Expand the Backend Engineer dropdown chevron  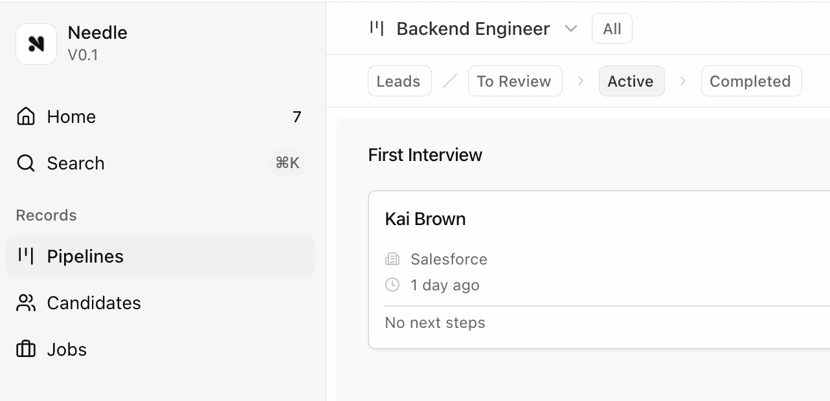tap(570, 29)
